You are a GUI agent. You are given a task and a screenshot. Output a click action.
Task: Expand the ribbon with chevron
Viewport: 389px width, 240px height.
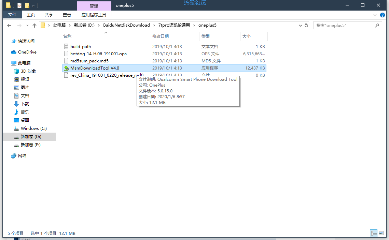coord(375,15)
